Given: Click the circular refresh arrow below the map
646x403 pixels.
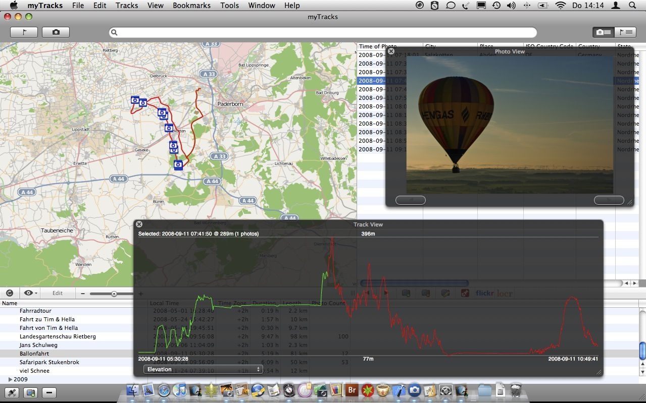Looking at the screenshot, I should (x=10, y=293).
